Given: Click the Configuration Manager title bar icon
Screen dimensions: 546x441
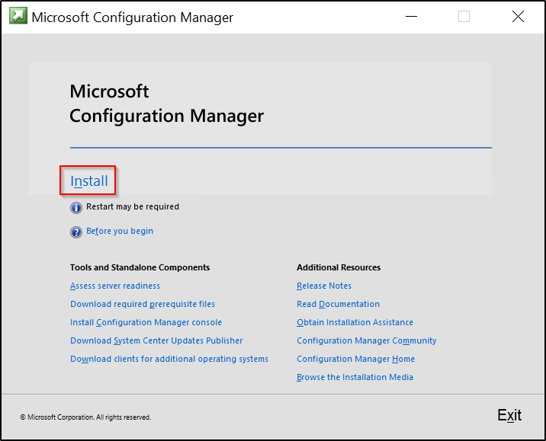Looking at the screenshot, I should click(18, 16).
